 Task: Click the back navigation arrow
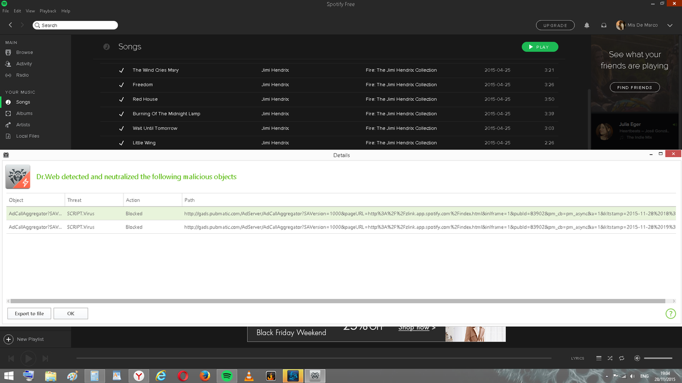point(10,25)
